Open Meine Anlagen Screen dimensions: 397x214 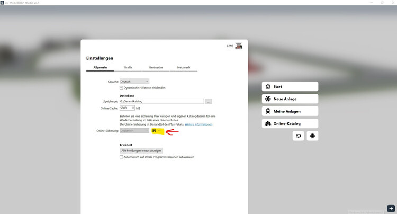tap(290, 111)
